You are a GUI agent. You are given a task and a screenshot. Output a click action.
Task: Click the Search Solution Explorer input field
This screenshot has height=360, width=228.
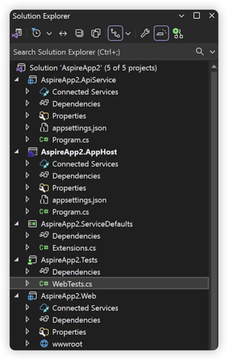(102, 52)
